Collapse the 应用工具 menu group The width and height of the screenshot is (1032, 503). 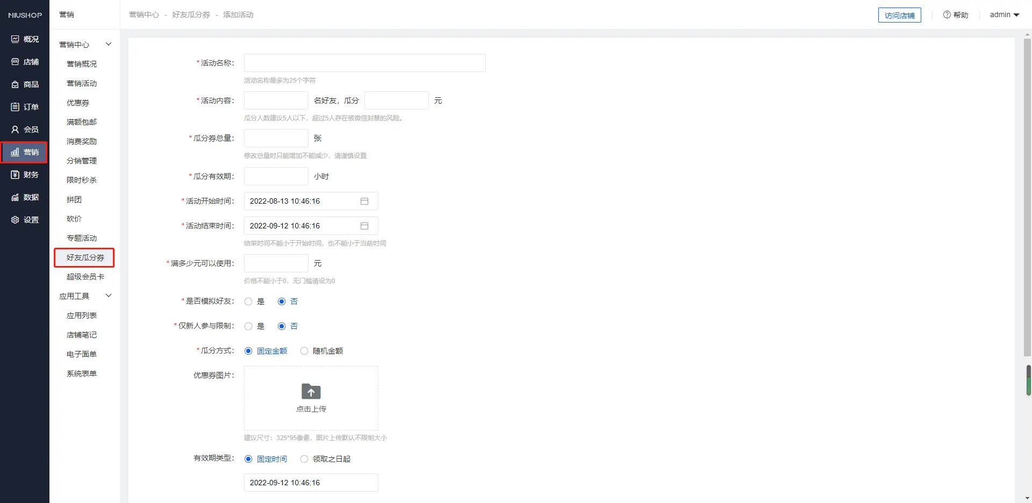(109, 296)
